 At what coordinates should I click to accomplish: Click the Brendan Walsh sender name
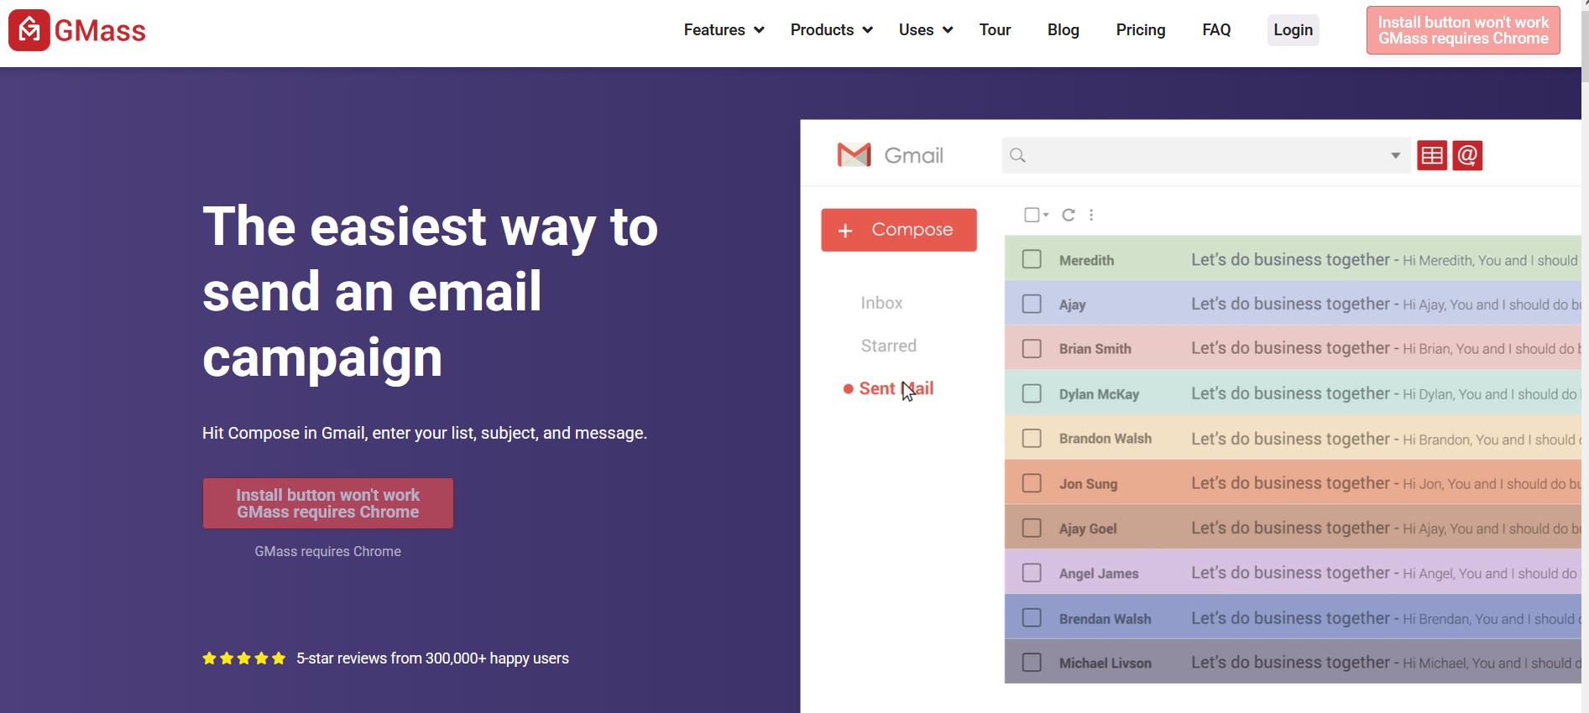(1105, 618)
